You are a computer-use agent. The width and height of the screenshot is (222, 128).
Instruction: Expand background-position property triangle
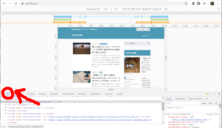(x=193, y=122)
